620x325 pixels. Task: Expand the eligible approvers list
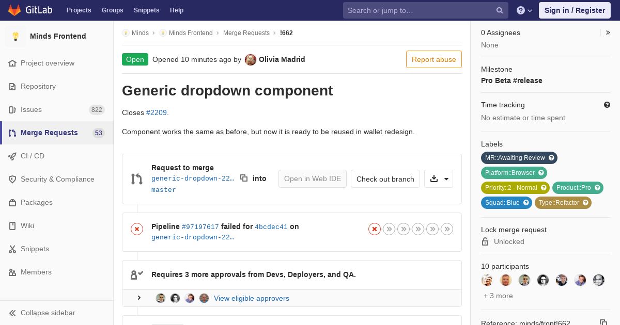click(x=139, y=298)
